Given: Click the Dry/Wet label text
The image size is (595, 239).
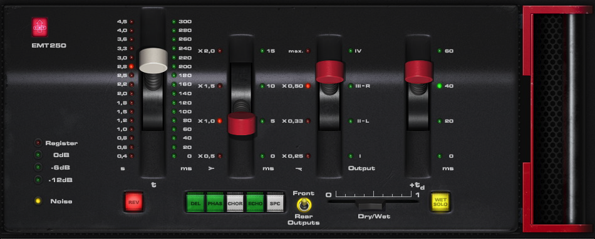Looking at the screenshot, I should point(374,216).
